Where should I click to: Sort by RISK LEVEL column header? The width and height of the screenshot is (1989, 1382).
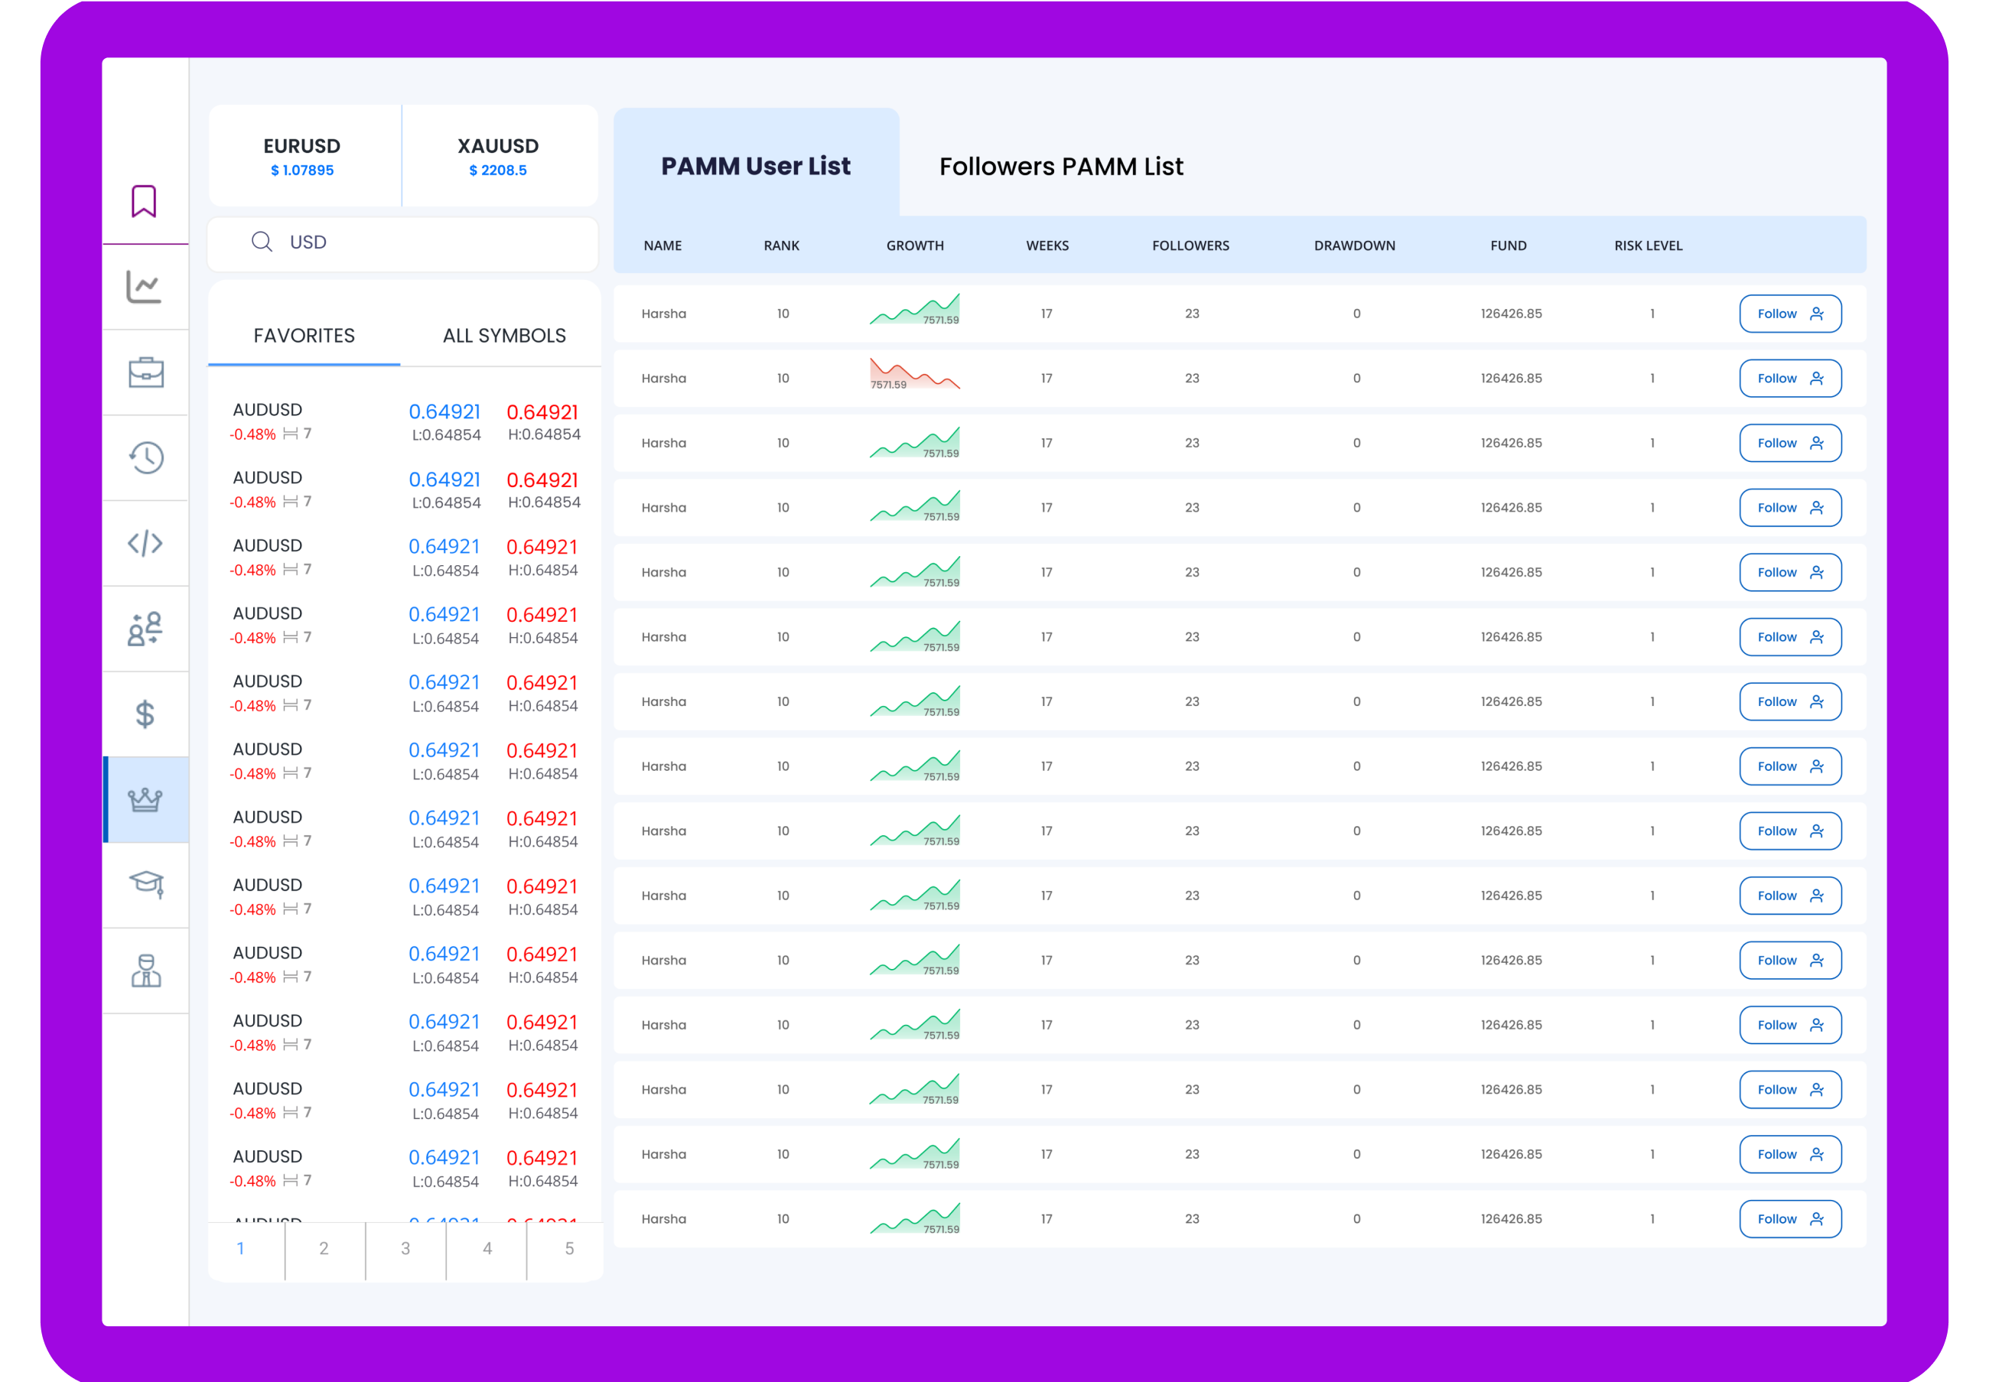pyautogui.click(x=1648, y=246)
